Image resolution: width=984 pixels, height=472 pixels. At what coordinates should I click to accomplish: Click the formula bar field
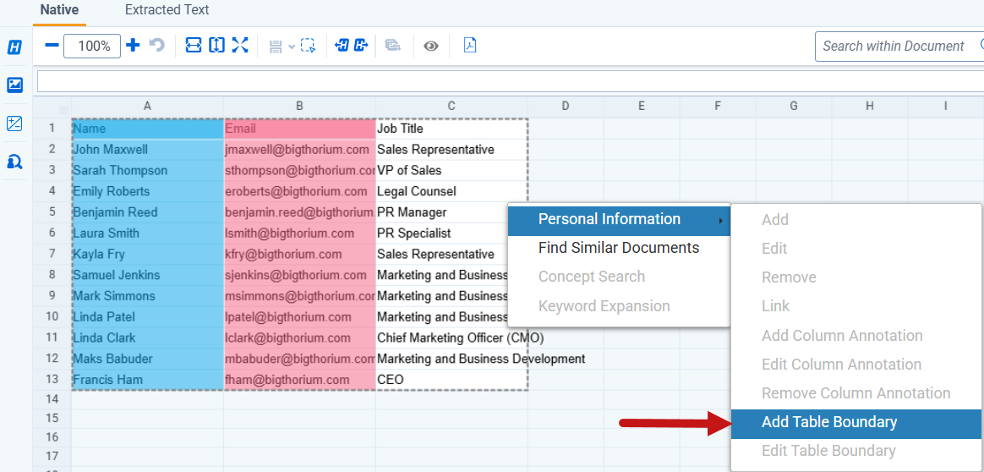(x=511, y=81)
